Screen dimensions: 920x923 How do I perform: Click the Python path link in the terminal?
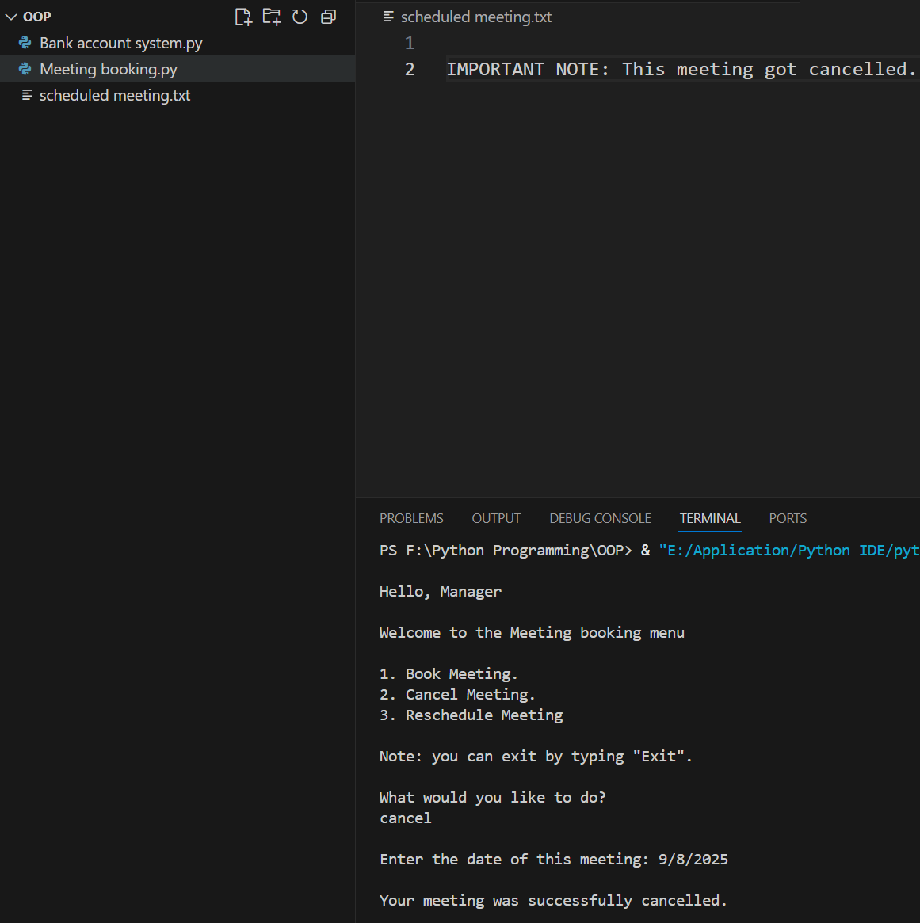point(788,551)
